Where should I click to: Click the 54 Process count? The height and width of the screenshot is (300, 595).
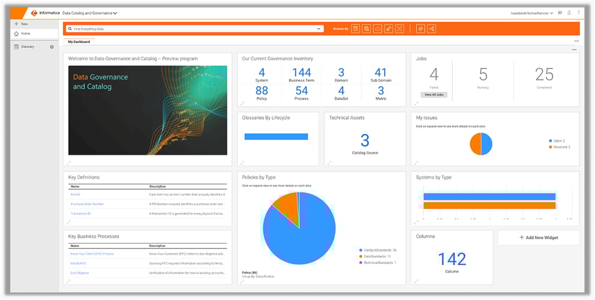[302, 91]
